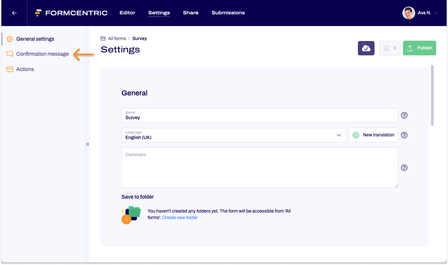Select Confirmation message in sidebar
This screenshot has width=448, height=265.
(42, 54)
